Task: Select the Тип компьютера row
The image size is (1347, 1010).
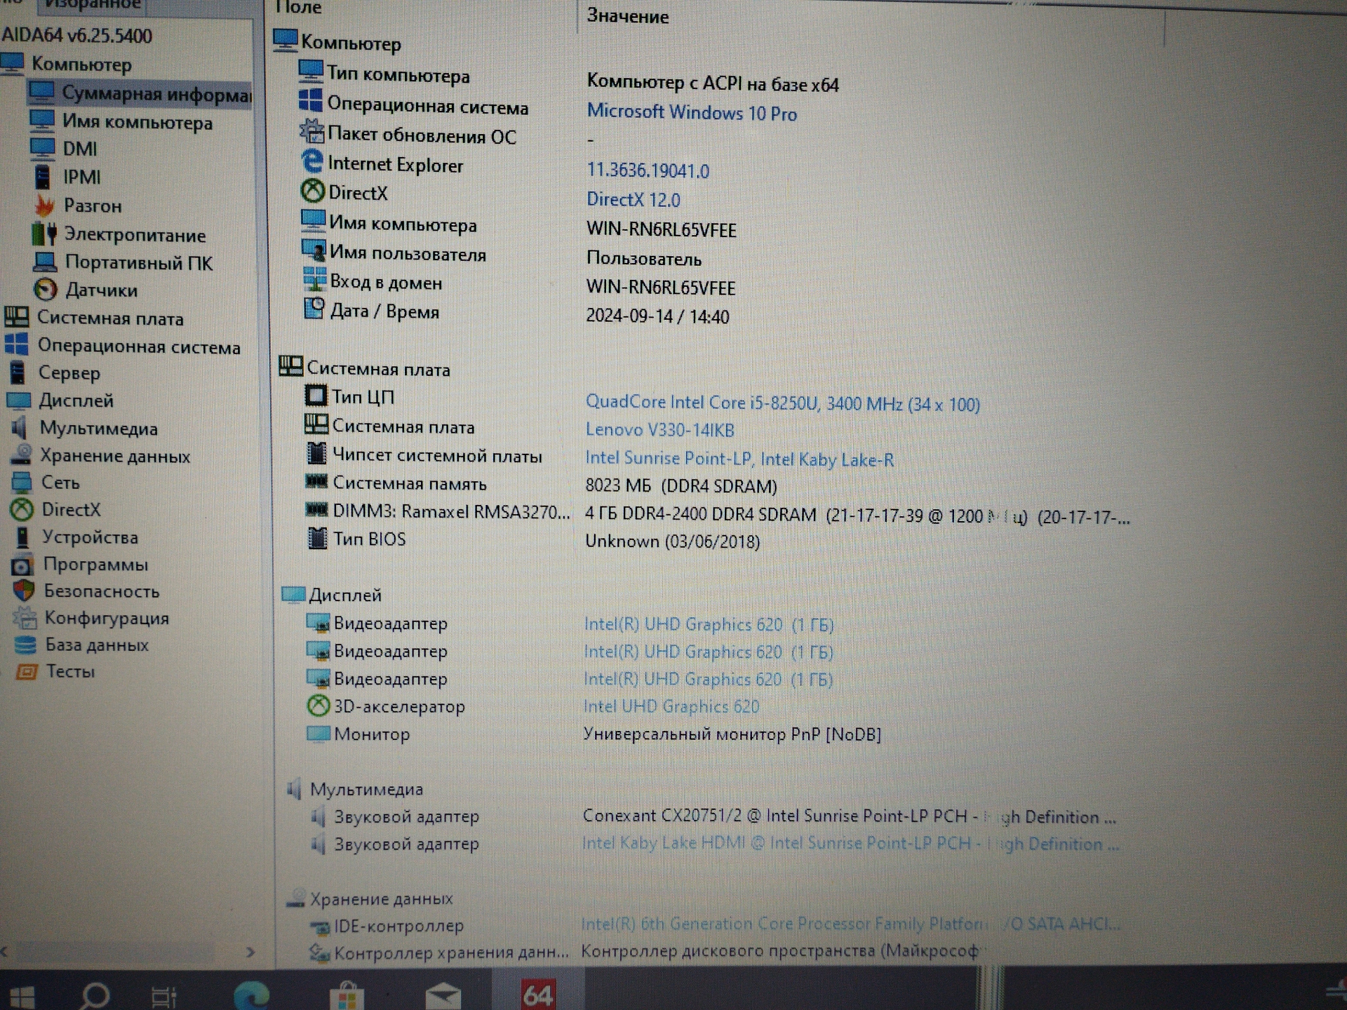Action: click(568, 77)
